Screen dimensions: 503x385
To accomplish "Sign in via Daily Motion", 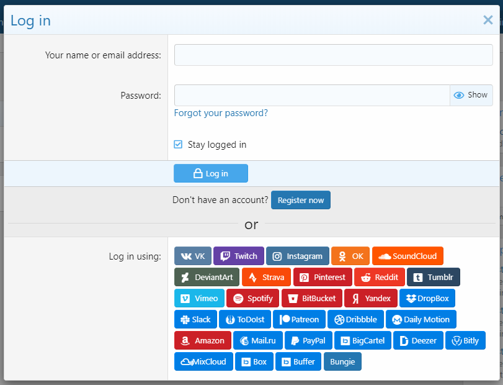I will tap(421, 320).
